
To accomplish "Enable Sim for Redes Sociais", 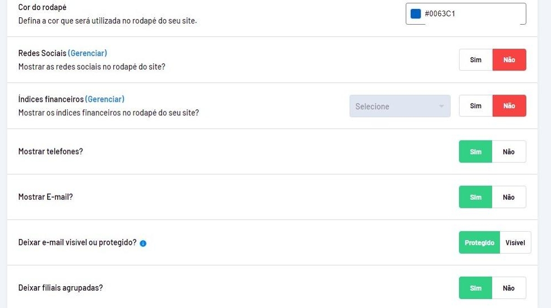I will 475,60.
